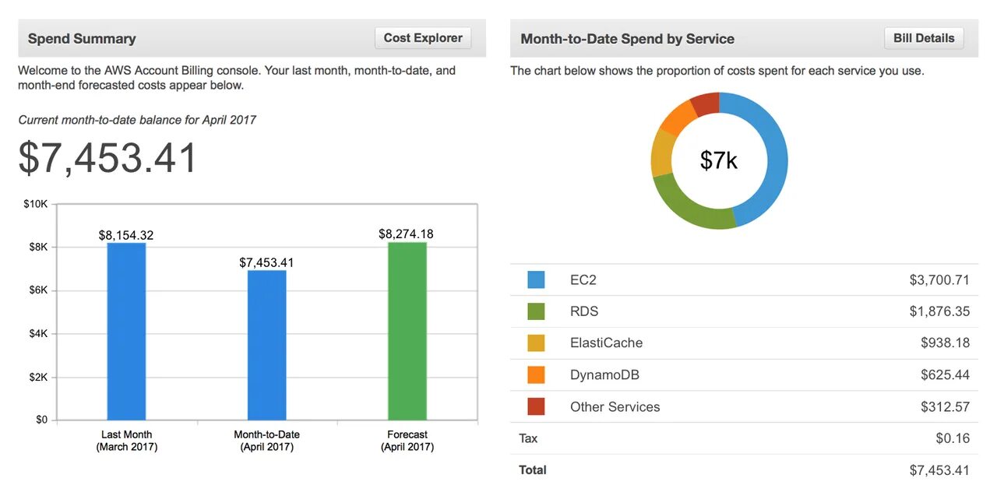The width and height of the screenshot is (997, 492).
Task: Click the Bill Details button
Action: [924, 38]
